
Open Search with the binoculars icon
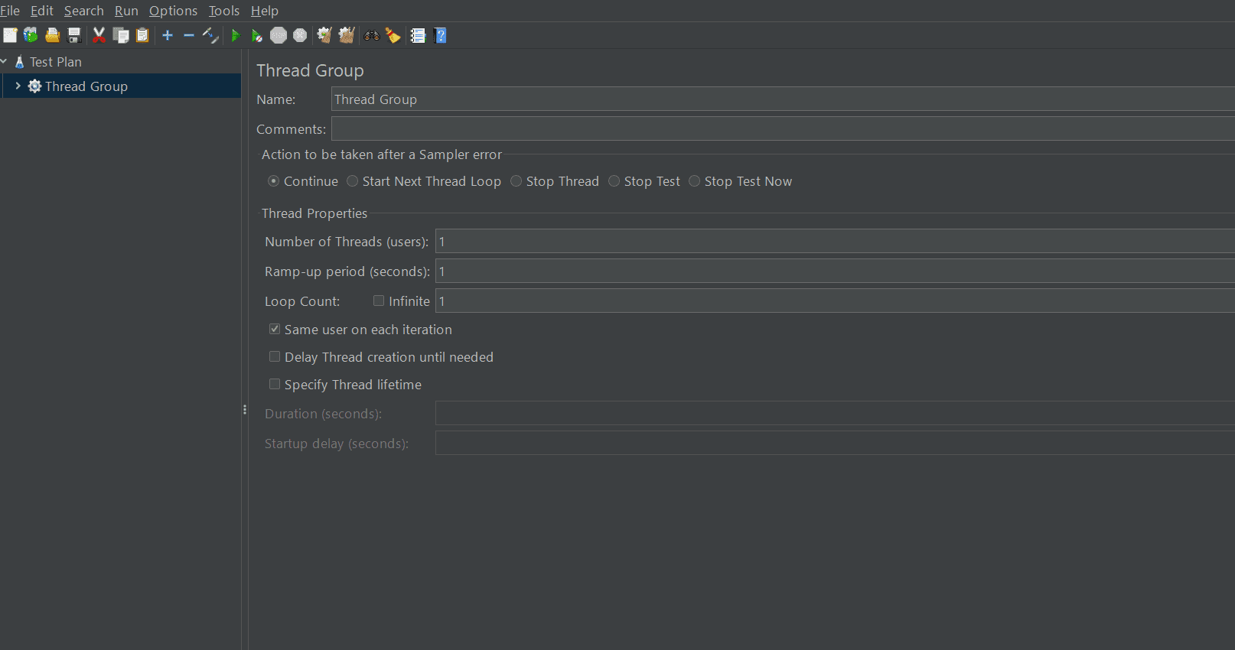(x=372, y=35)
